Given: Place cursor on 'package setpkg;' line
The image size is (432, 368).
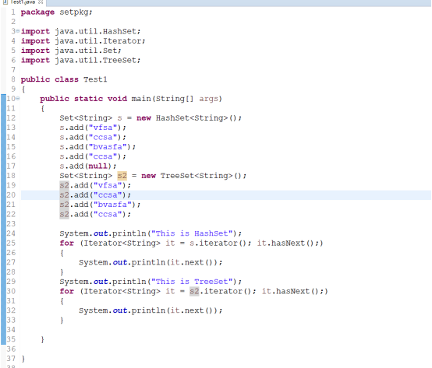Looking at the screenshot, I should click(56, 12).
